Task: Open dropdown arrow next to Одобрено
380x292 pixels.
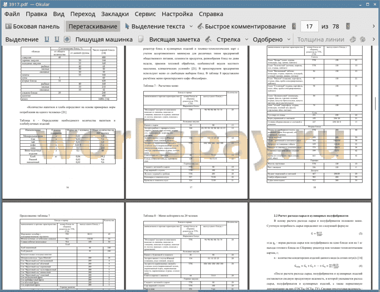Action: (289, 39)
